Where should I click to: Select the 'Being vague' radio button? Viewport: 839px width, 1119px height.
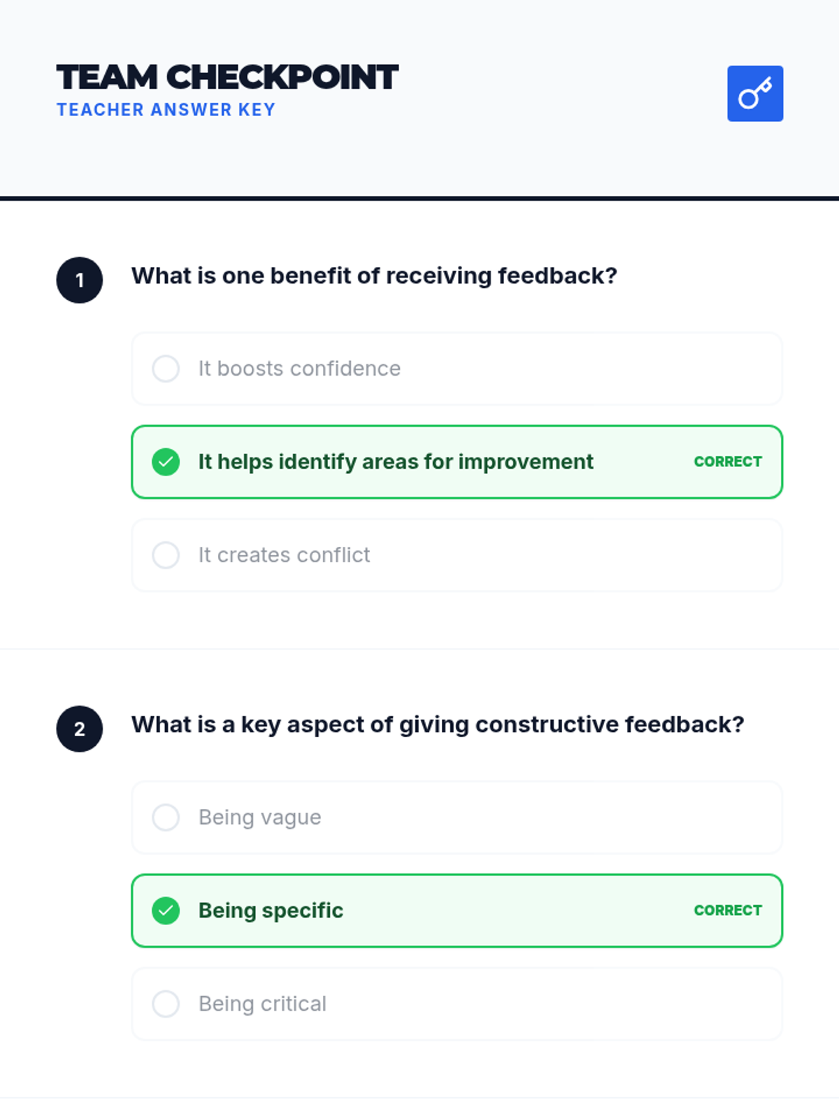[x=166, y=817]
